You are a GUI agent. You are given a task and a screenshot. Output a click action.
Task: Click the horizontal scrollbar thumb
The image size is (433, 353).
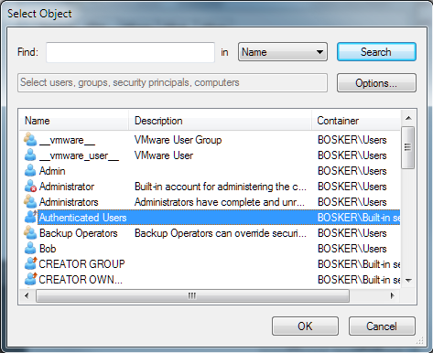pyautogui.click(x=192, y=295)
